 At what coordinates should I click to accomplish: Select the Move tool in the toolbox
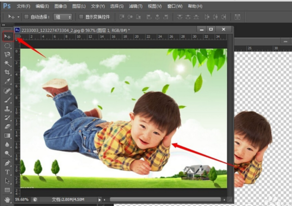point(7,36)
